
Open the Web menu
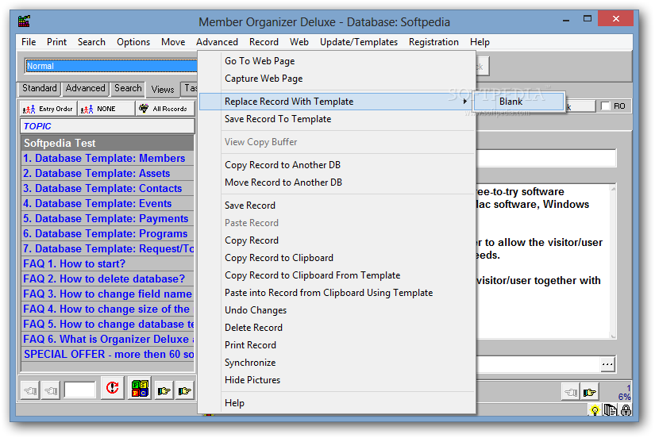(x=299, y=42)
